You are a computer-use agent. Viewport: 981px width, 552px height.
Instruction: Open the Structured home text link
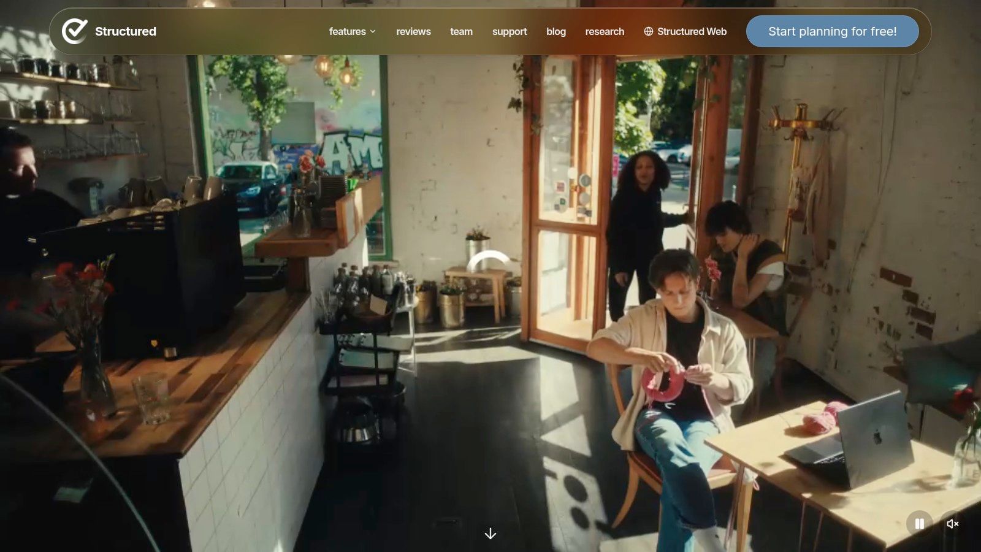[x=125, y=31]
